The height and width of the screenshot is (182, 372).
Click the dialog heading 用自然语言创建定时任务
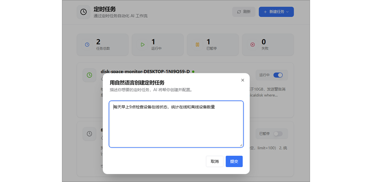[137, 82]
